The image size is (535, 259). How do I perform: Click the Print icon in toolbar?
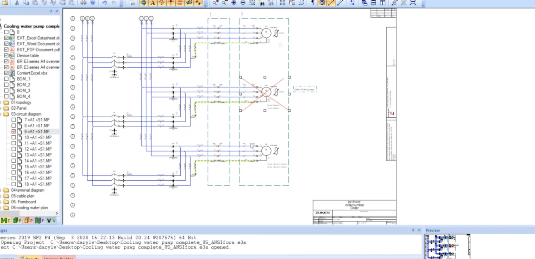tap(83, 3)
